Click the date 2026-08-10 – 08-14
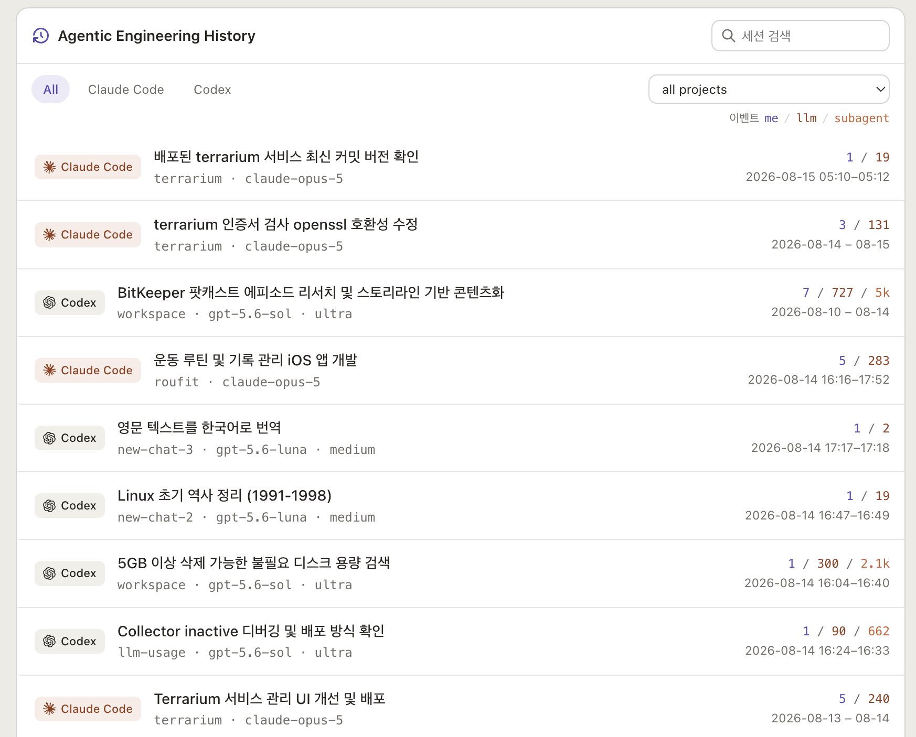The width and height of the screenshot is (916, 737). (830, 312)
